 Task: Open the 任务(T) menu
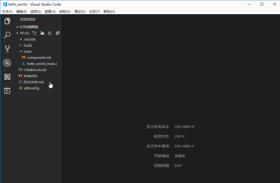[94, 12]
